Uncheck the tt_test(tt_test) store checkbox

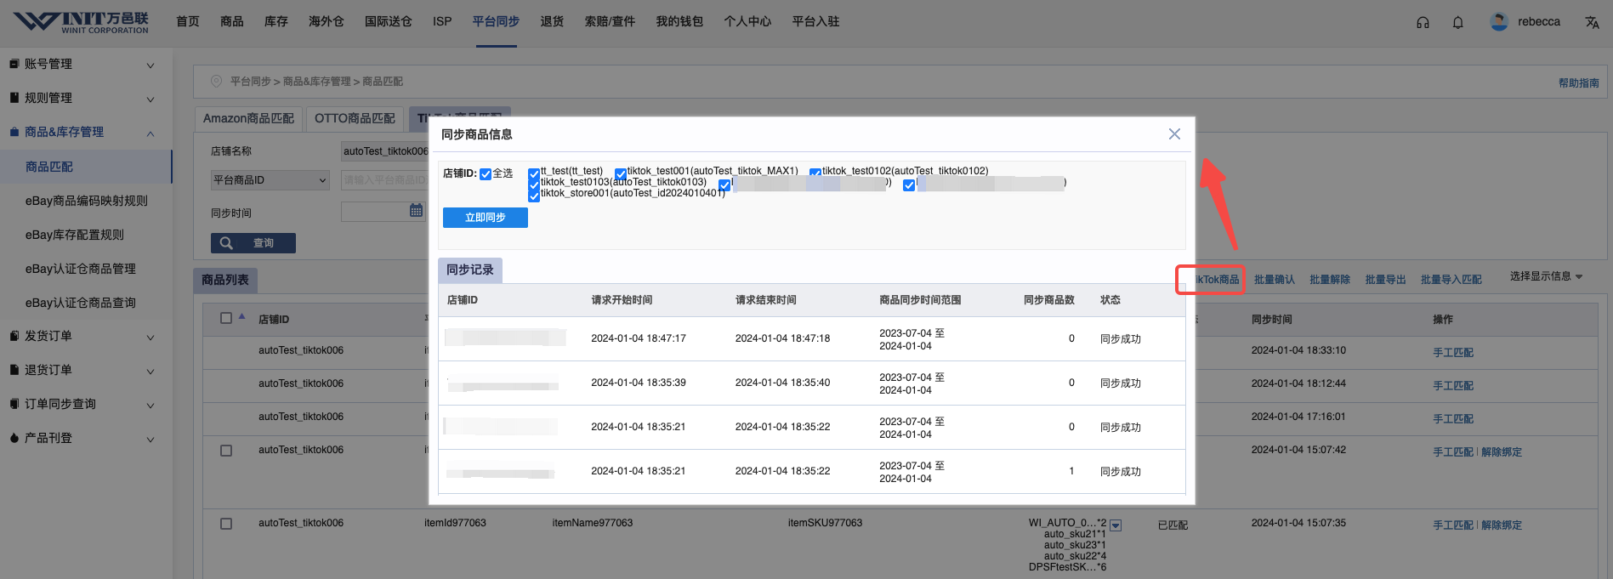[534, 174]
